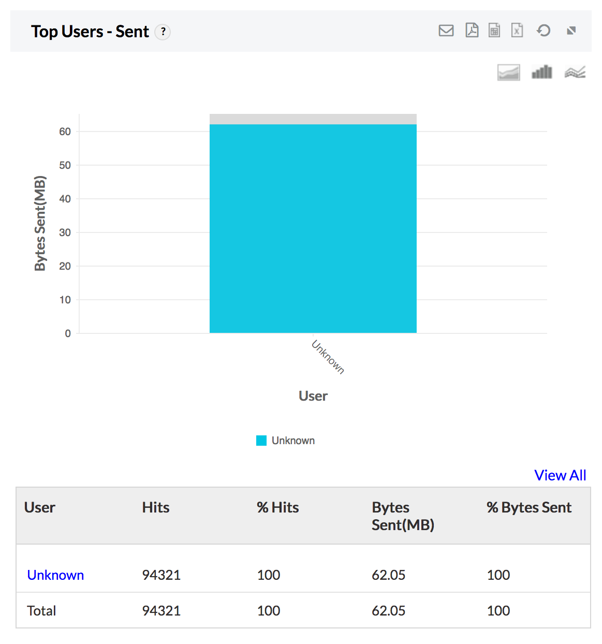
Task: Switch to bar chart view
Action: [x=542, y=72]
